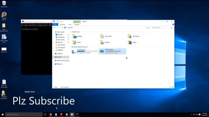Go up one level with the up arrow

62,28
